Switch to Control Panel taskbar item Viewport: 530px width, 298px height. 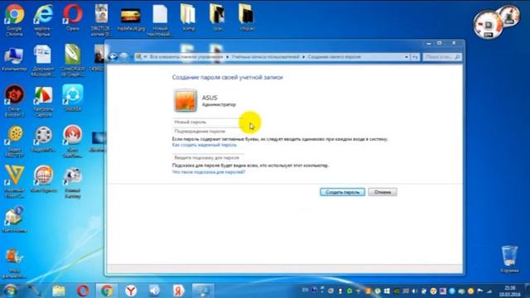[203, 291]
